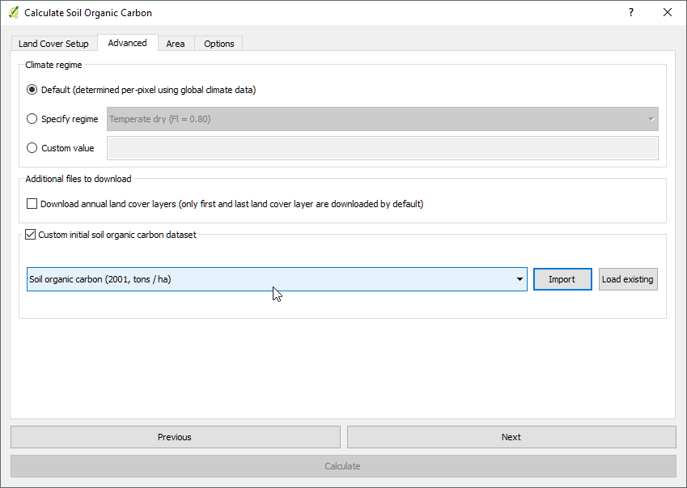The image size is (687, 488).
Task: Enable downloading annual land cover layers
Action: tap(32, 203)
